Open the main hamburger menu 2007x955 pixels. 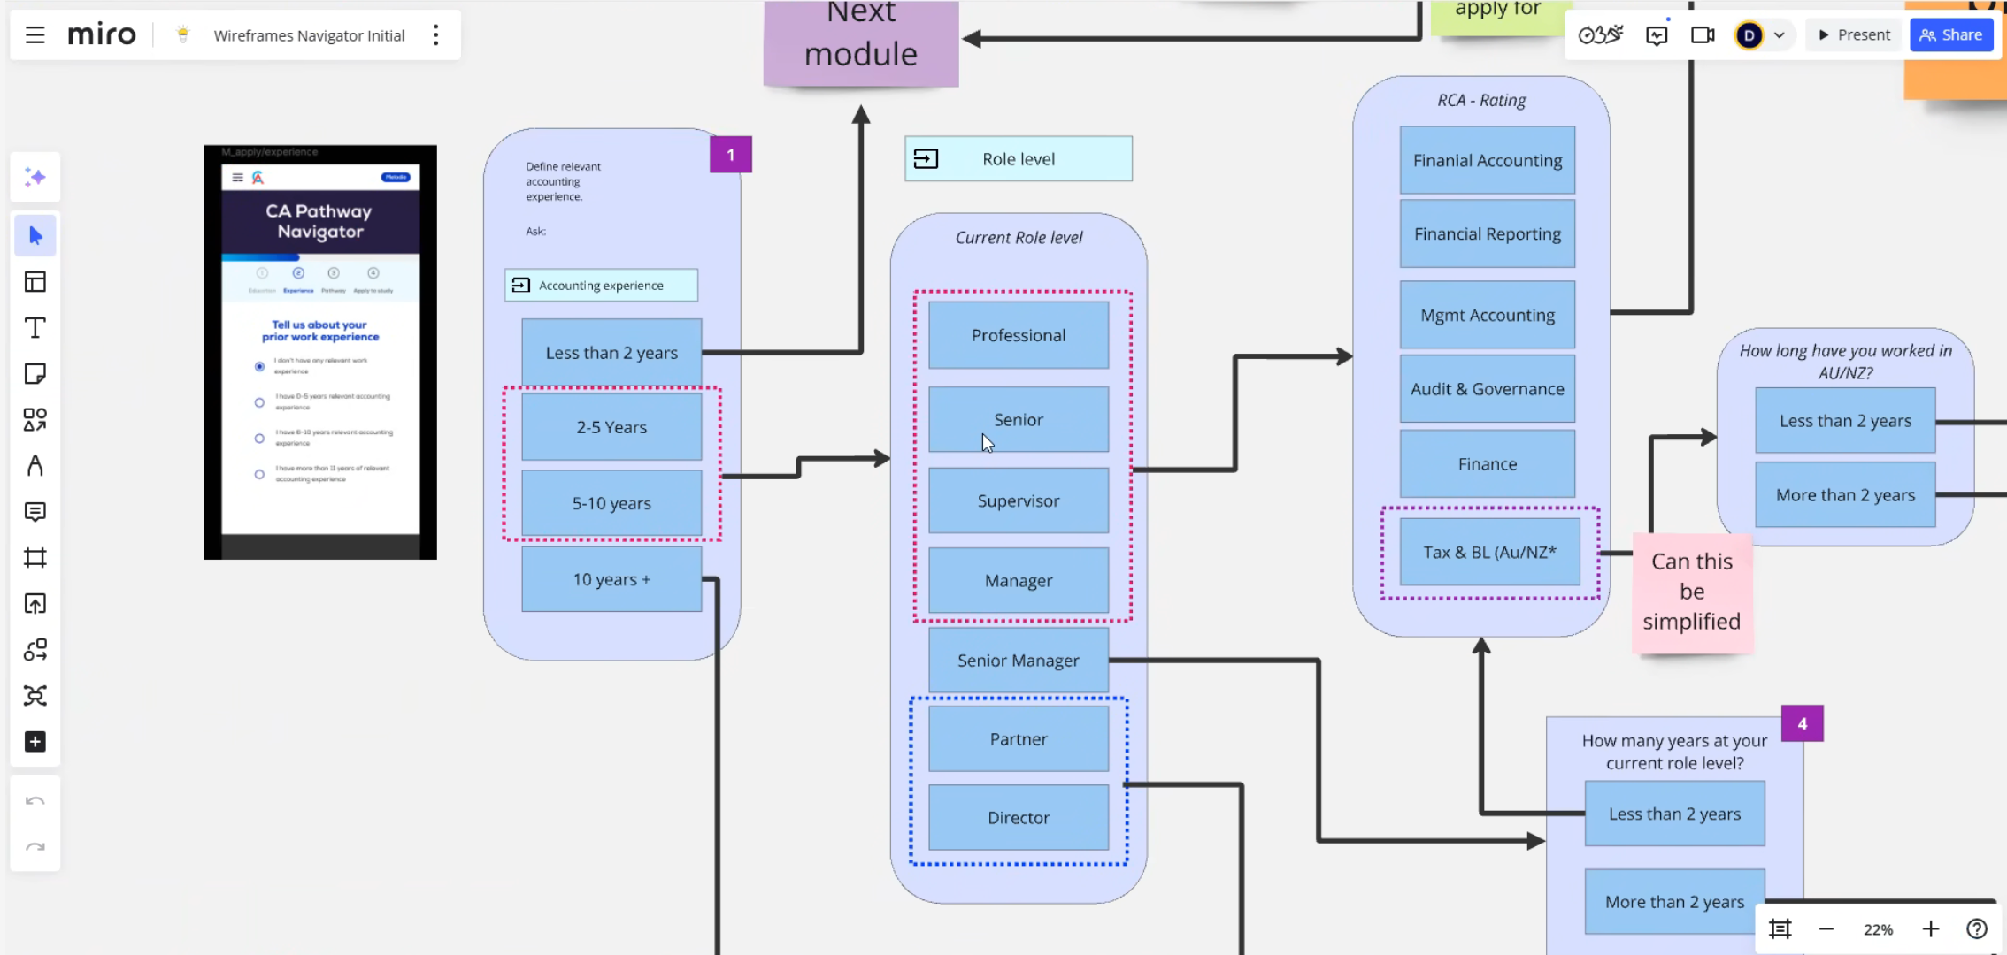[35, 35]
